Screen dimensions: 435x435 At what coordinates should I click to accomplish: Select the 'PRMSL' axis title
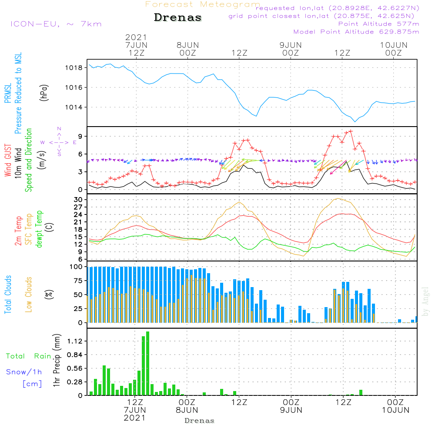tap(8, 93)
